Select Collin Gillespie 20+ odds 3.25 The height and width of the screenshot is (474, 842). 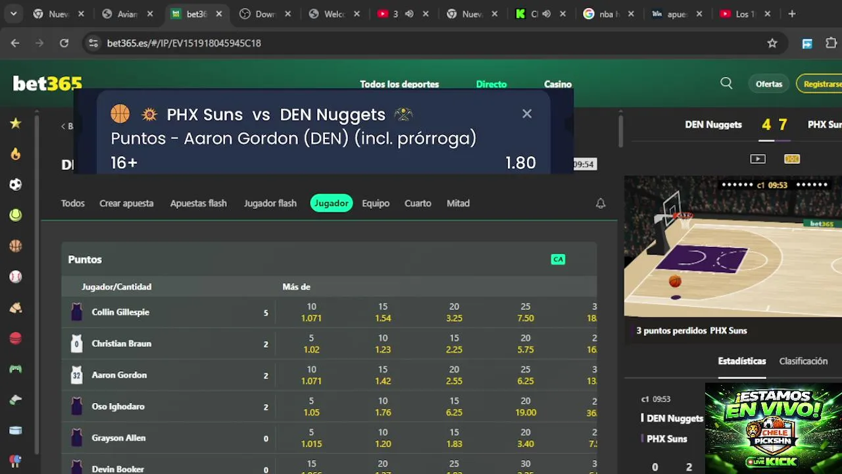pos(454,312)
